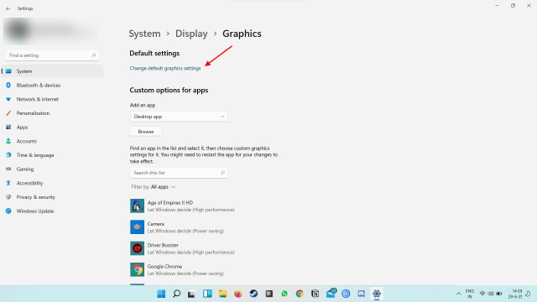Focus the Search this list field
The image size is (537, 302).
coord(179,173)
